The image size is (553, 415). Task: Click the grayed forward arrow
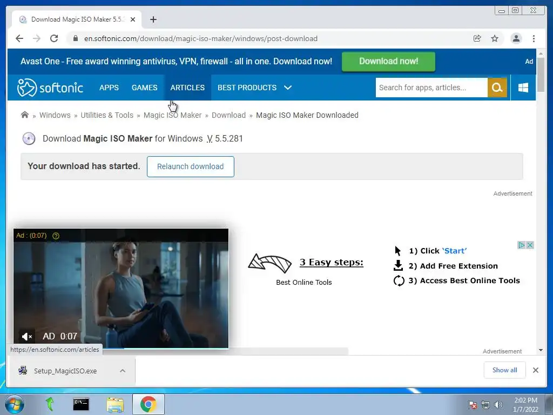tap(37, 38)
